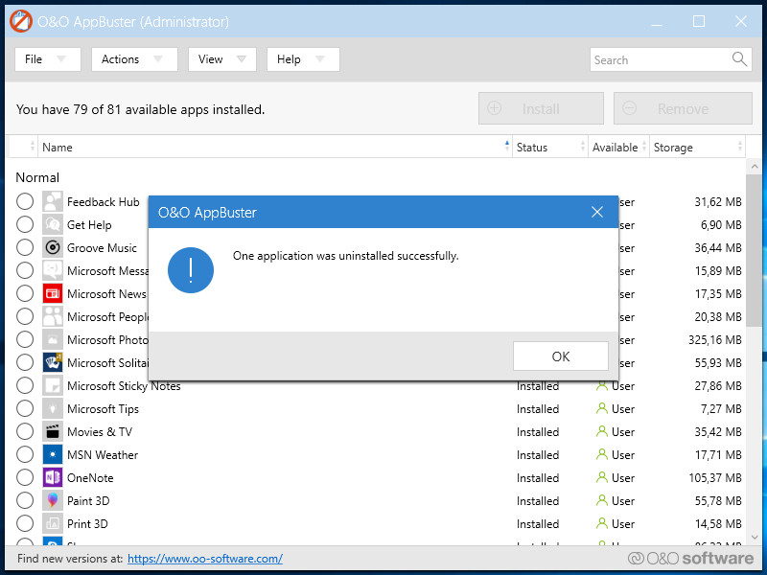Click the Movies & TV app icon
Viewport: 767px width, 575px height.
point(53,431)
